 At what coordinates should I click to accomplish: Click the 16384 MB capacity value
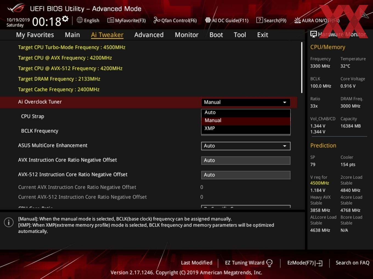(351, 126)
